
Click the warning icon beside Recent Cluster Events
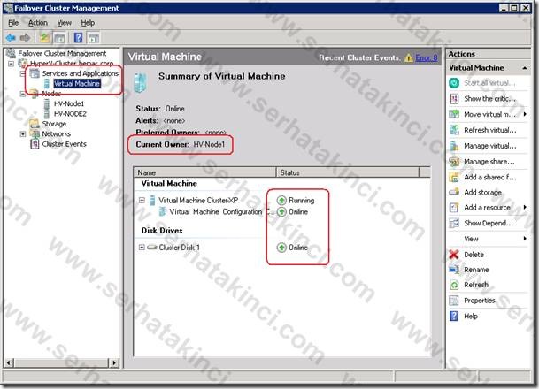tap(408, 57)
